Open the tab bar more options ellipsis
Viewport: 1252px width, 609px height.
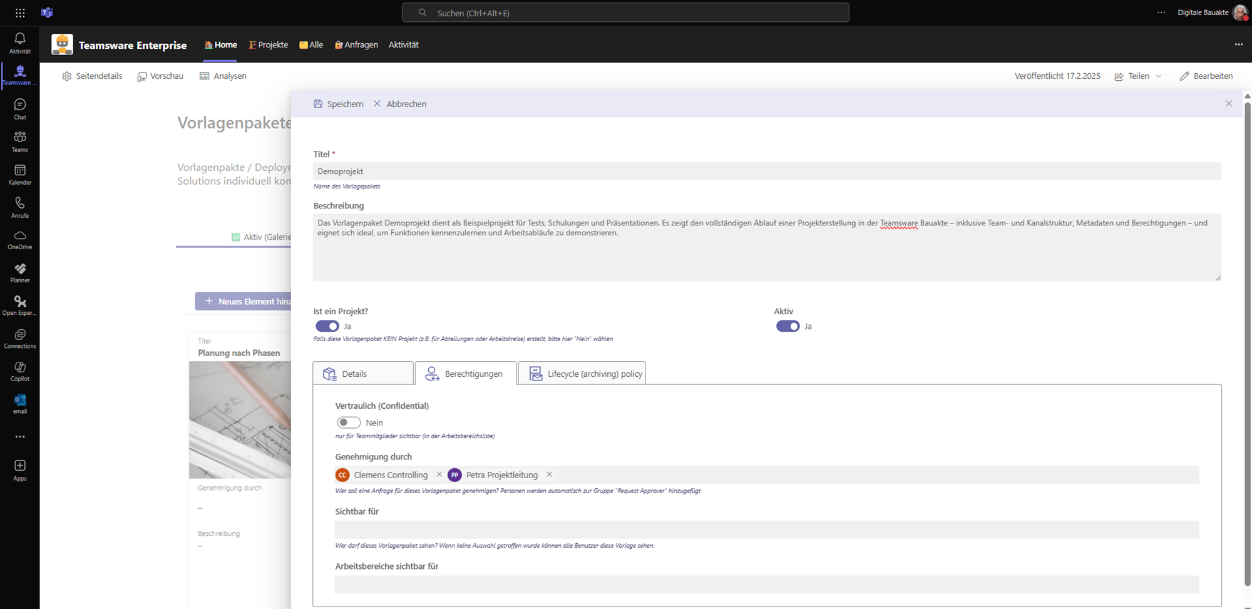click(x=1238, y=44)
